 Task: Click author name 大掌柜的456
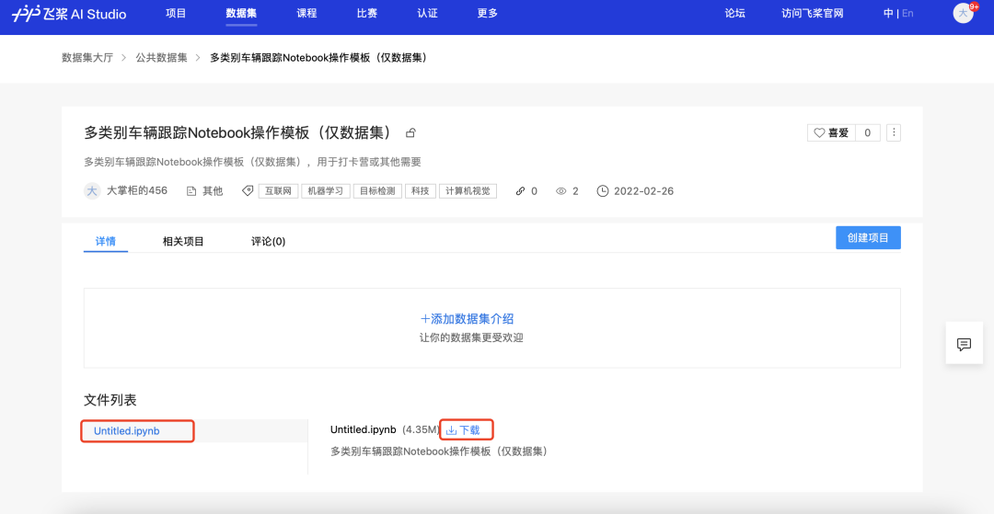137,190
